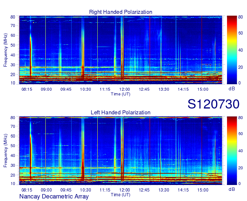Click the 60 frequency tick on bottom plot
Screen dimensions: 247x201
tap(13, 136)
